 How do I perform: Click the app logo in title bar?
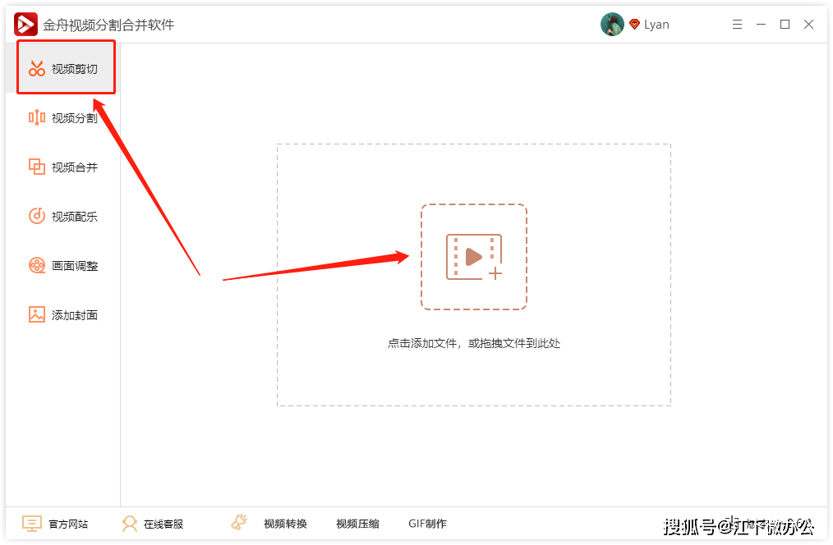tap(25, 25)
